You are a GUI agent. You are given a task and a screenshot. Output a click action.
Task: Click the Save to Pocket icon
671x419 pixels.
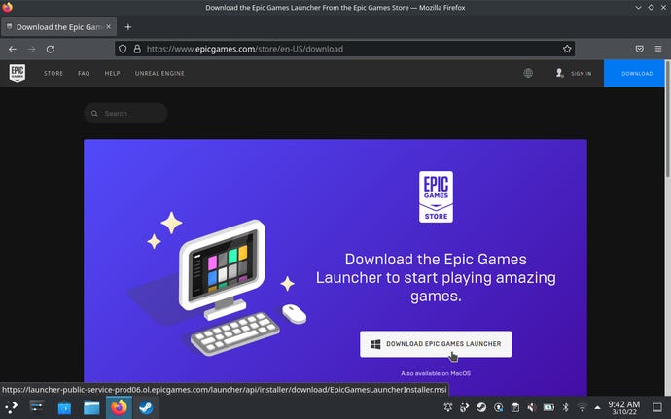point(639,49)
